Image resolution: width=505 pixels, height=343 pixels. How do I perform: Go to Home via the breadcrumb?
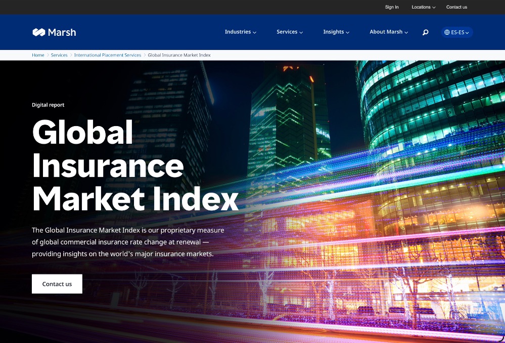point(38,55)
